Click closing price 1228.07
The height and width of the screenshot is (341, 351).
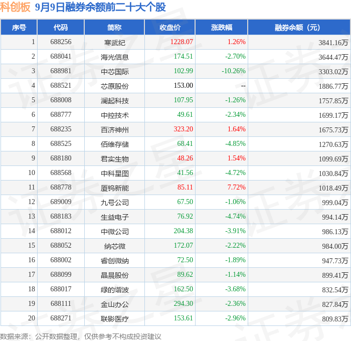[182, 42]
